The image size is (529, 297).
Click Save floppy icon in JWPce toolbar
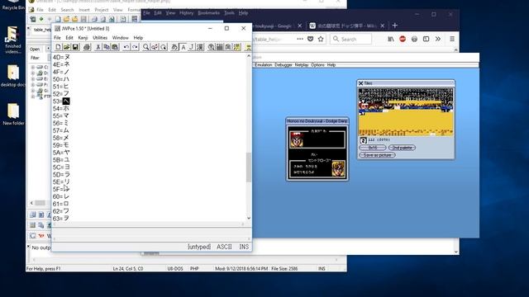tap(75, 47)
